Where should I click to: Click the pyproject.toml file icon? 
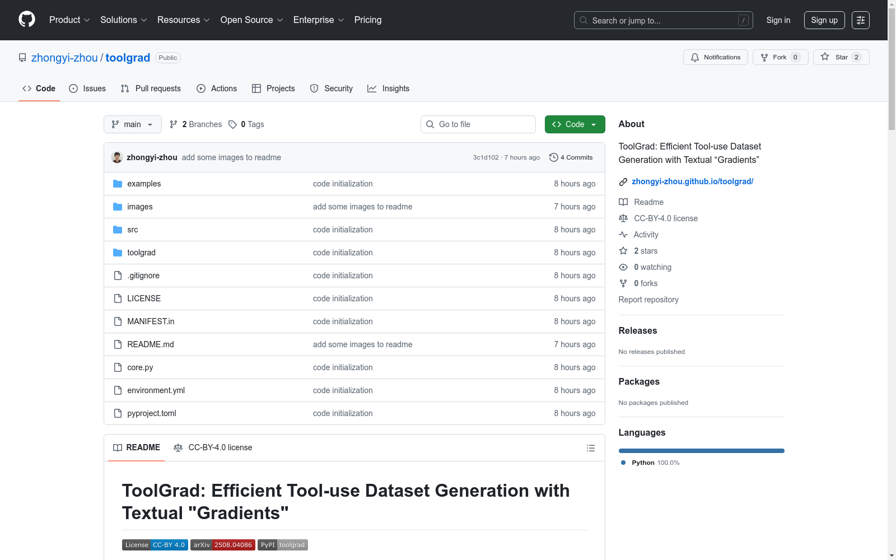(x=118, y=413)
